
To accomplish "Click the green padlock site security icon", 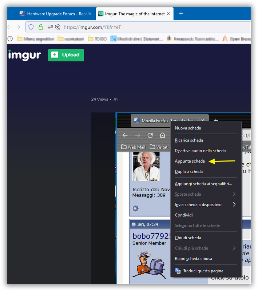I will pyautogui.click(x=41, y=27).
